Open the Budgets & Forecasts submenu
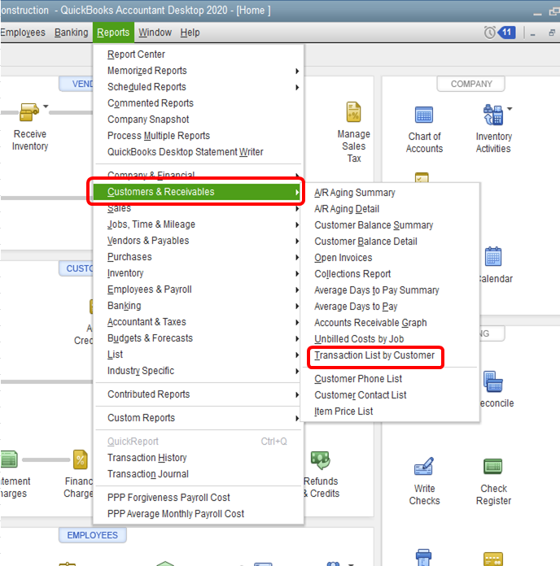560x566 pixels. coord(198,338)
